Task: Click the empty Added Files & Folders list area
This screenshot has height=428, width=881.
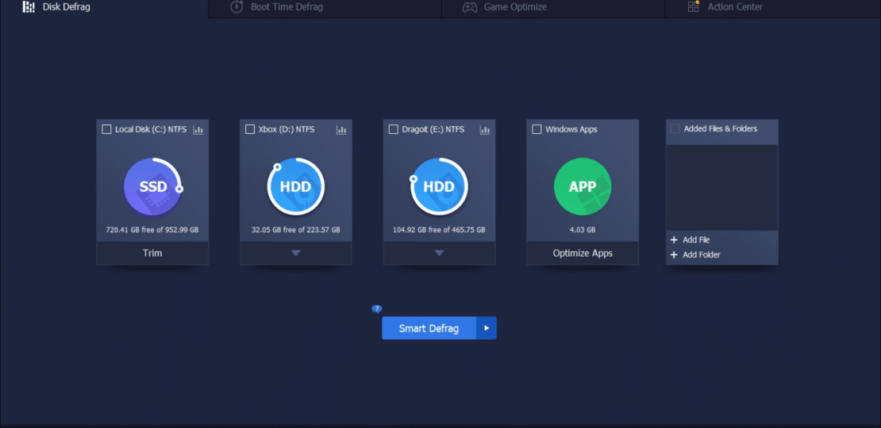Action: pyautogui.click(x=722, y=187)
